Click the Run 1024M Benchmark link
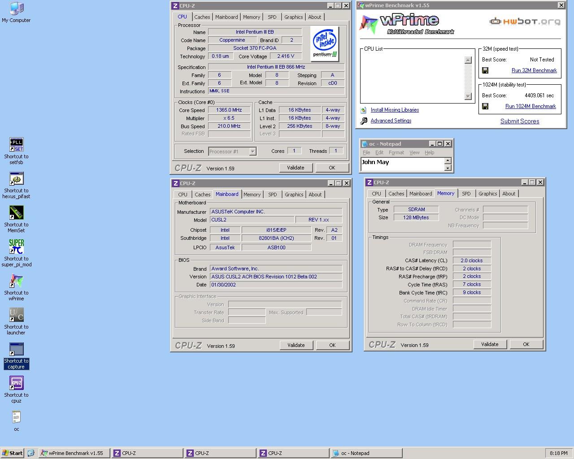 coord(531,106)
